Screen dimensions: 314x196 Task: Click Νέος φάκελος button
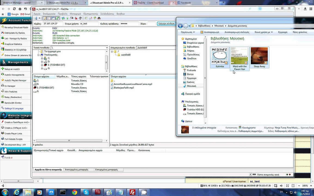300,32
